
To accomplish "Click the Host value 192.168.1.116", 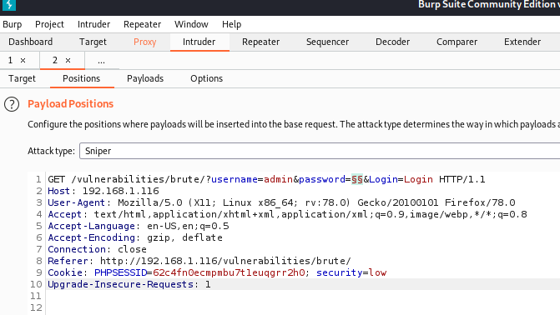I will pyautogui.click(x=121, y=191).
